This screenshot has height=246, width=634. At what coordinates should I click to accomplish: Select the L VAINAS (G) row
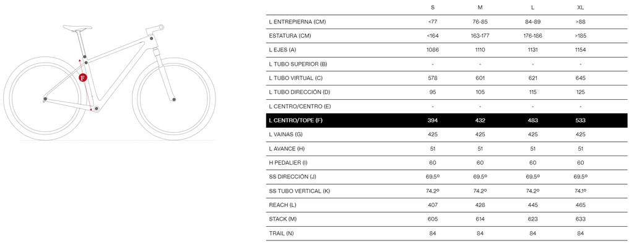click(x=447, y=134)
